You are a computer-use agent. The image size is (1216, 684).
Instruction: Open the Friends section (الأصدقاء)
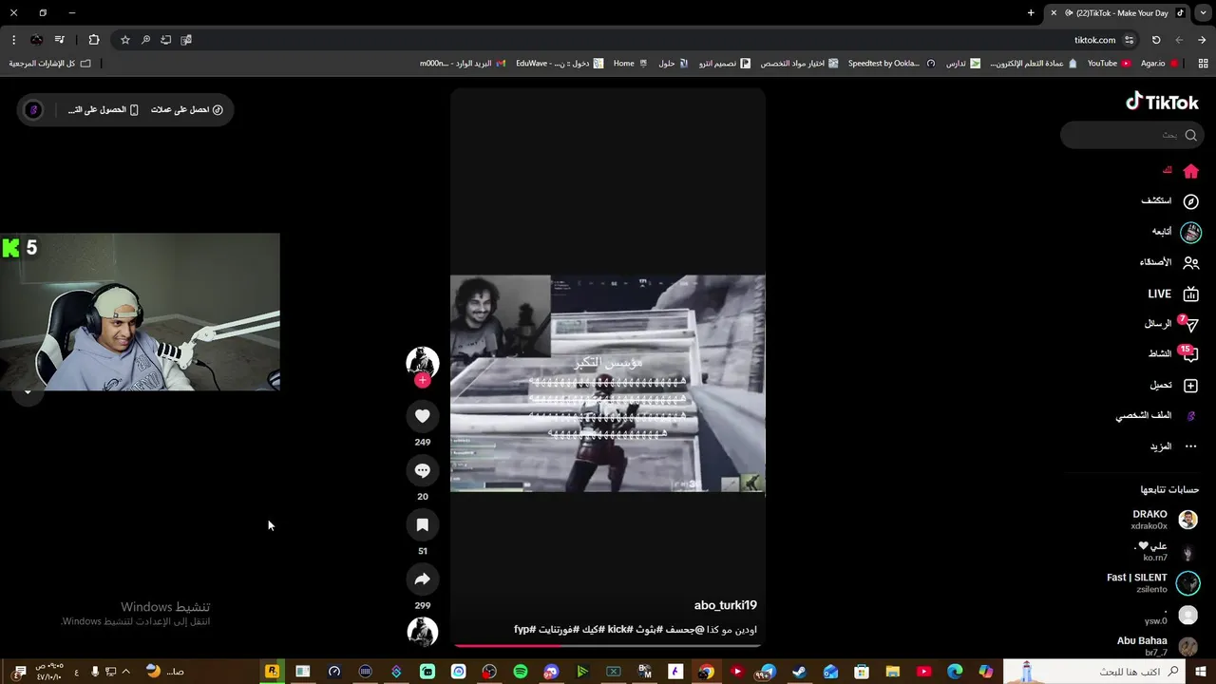1169,262
